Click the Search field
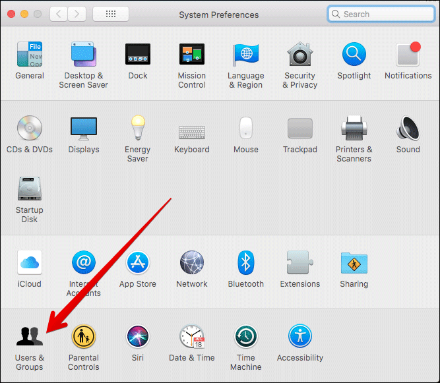This screenshot has width=440, height=383. pyautogui.click(x=381, y=14)
